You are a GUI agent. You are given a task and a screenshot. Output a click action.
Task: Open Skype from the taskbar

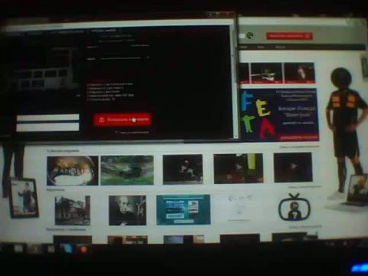pyautogui.click(x=68, y=248)
